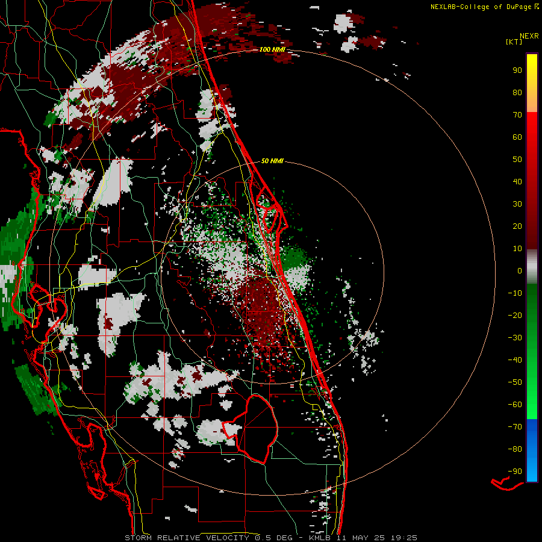Click the positive 20 knots scale label
Image resolution: width=542 pixels, height=542 pixels.
pos(517,226)
